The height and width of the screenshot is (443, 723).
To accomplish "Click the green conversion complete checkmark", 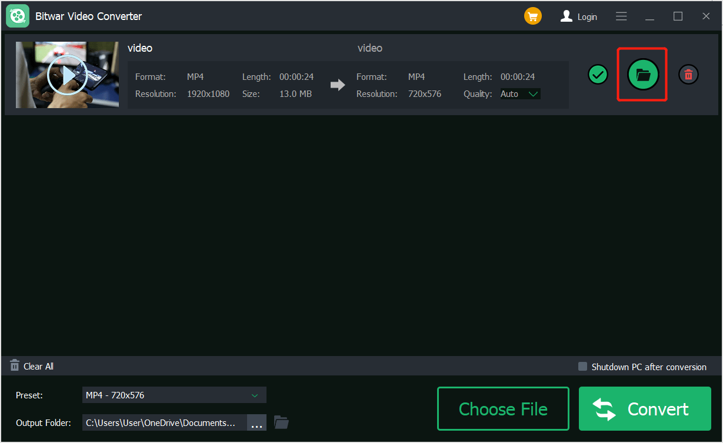I will (598, 75).
